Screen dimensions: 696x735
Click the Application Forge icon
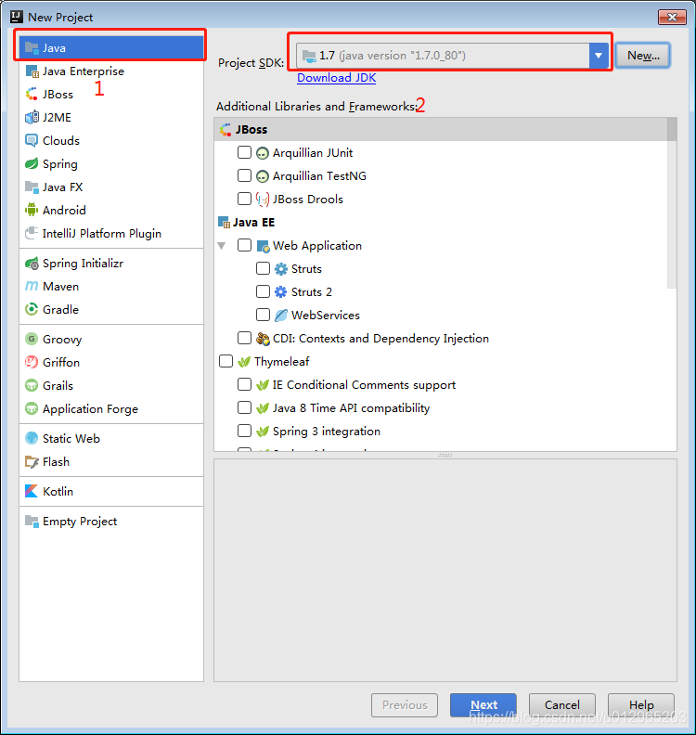pos(32,408)
